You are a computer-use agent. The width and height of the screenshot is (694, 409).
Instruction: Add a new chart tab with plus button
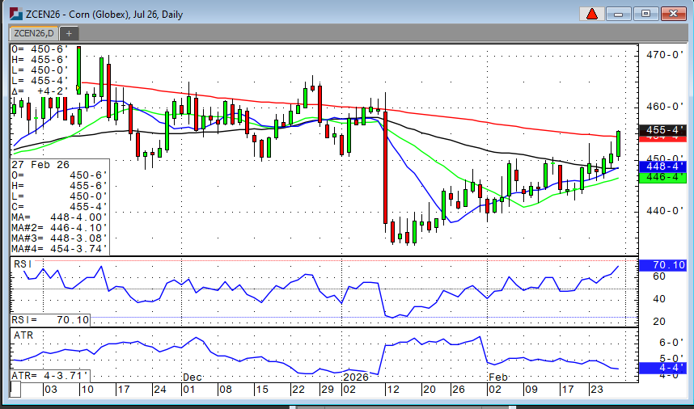click(x=69, y=33)
